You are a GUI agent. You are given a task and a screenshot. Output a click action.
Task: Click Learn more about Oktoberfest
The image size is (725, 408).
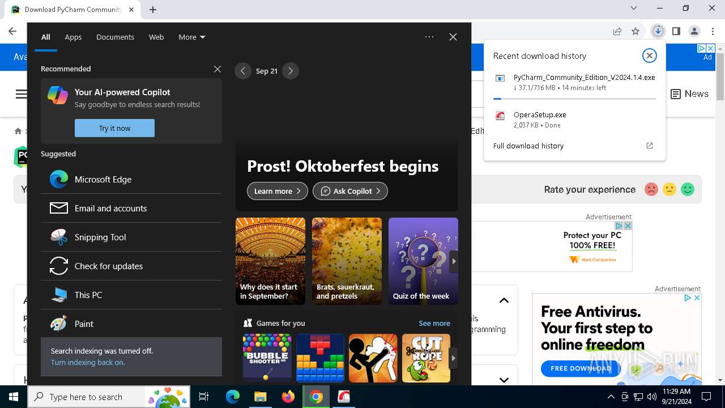tap(277, 191)
